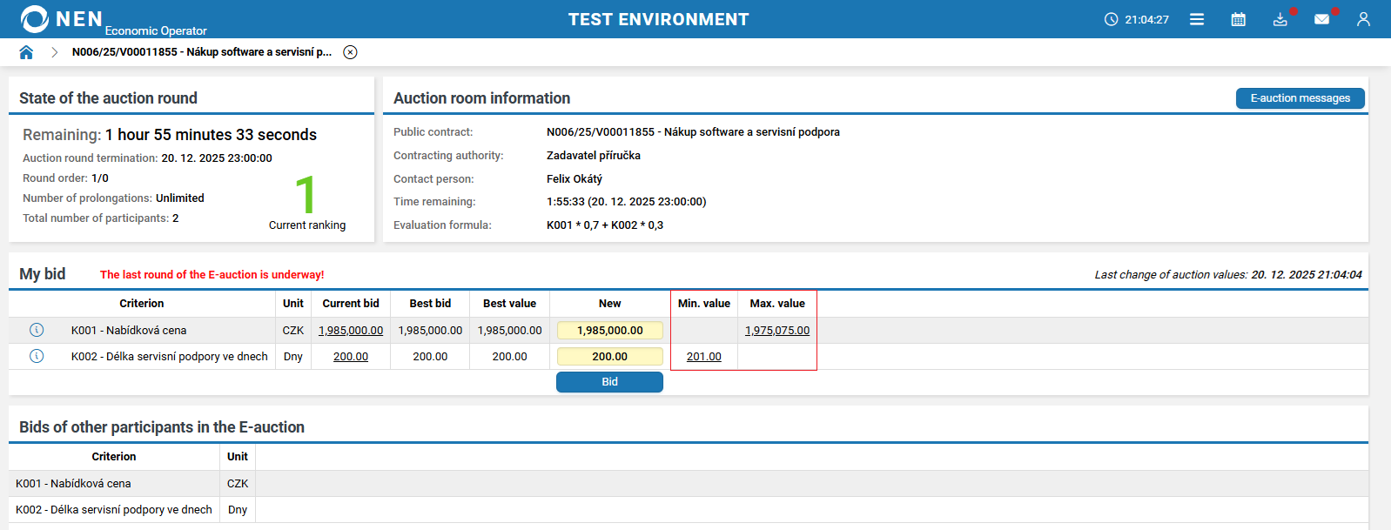Click max value link 1,975,075.00

(x=777, y=331)
